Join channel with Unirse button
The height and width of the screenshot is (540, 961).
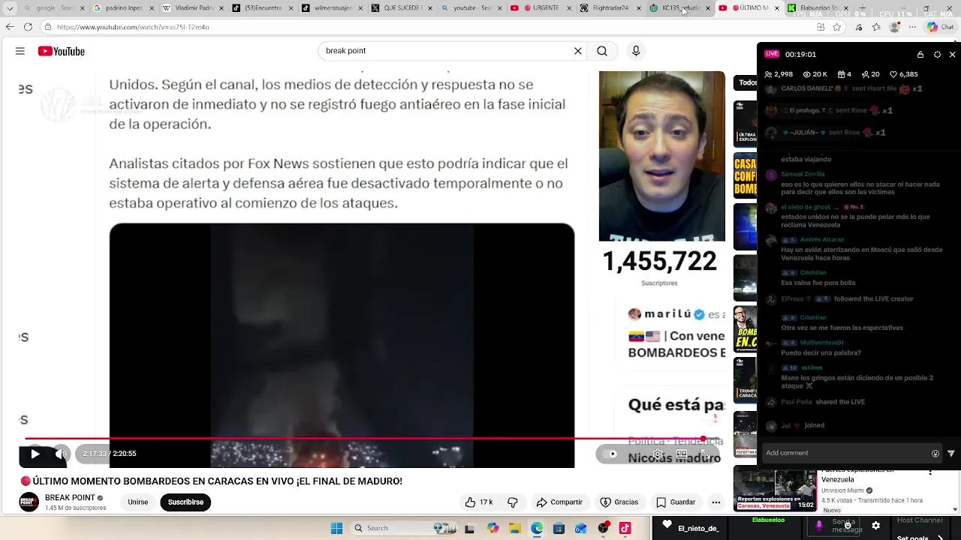point(138,502)
